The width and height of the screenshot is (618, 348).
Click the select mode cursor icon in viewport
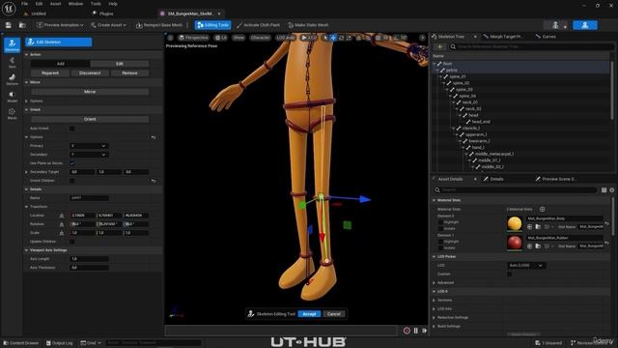coord(324,38)
